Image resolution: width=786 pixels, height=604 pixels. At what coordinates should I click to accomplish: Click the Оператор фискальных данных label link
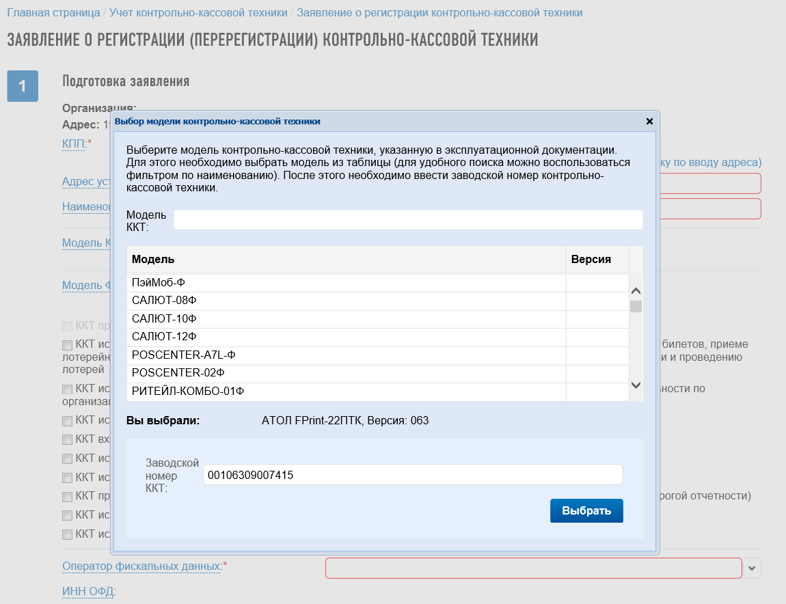coord(141,566)
